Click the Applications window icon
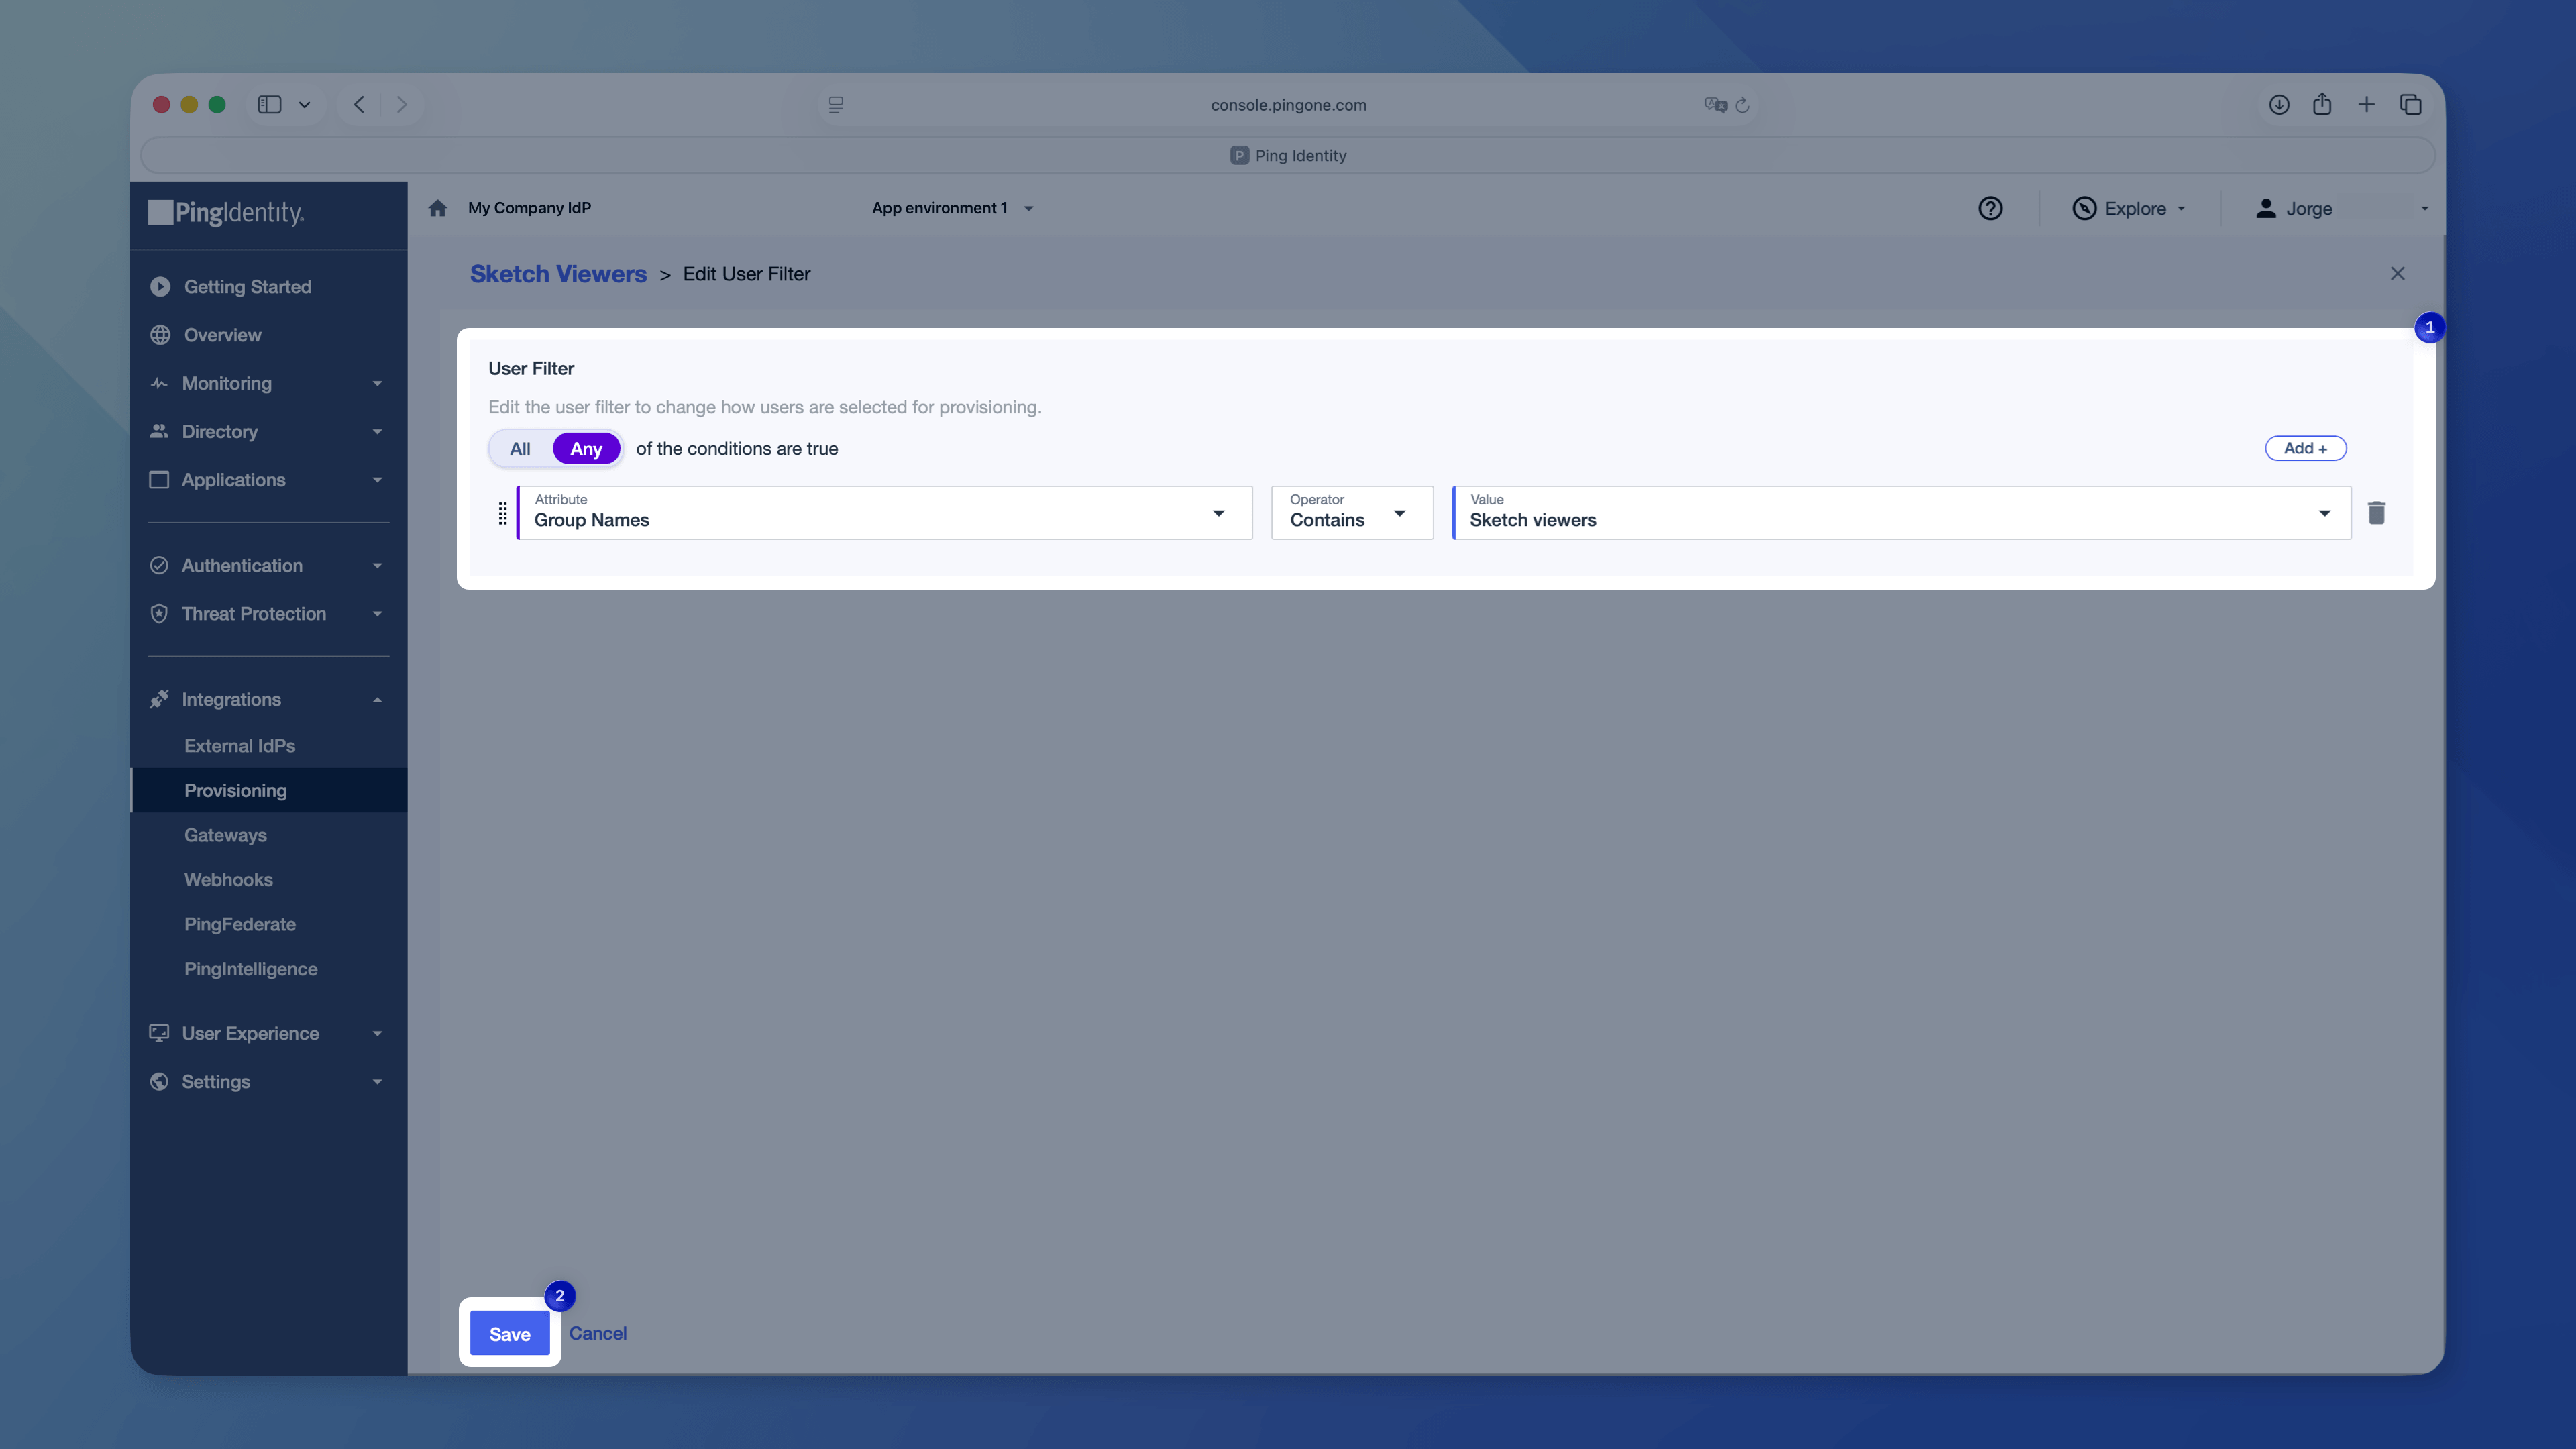The height and width of the screenshot is (1449, 2576). (159, 480)
